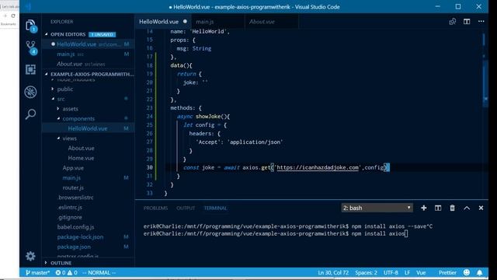Open App.vue in the file tree

73,168
